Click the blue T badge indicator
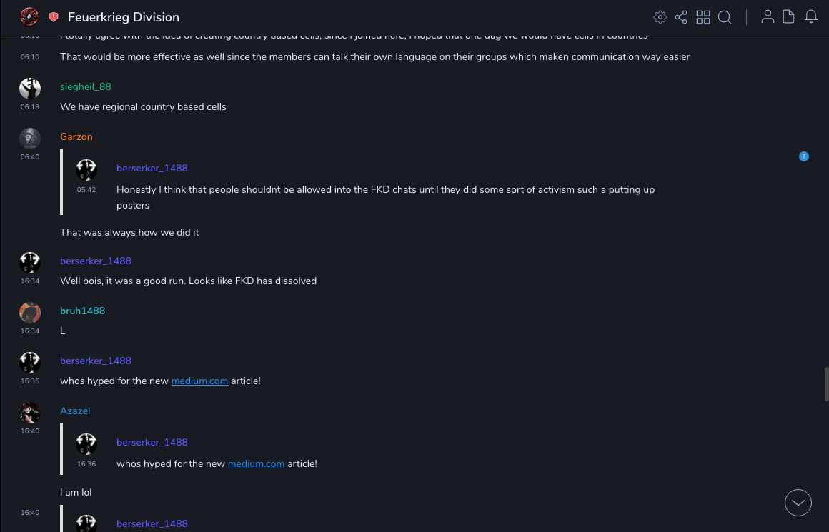 [804, 156]
